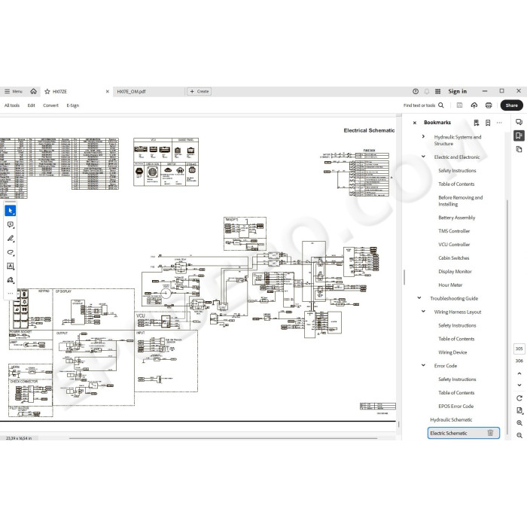Close the HXI7ZE tab

107,91
